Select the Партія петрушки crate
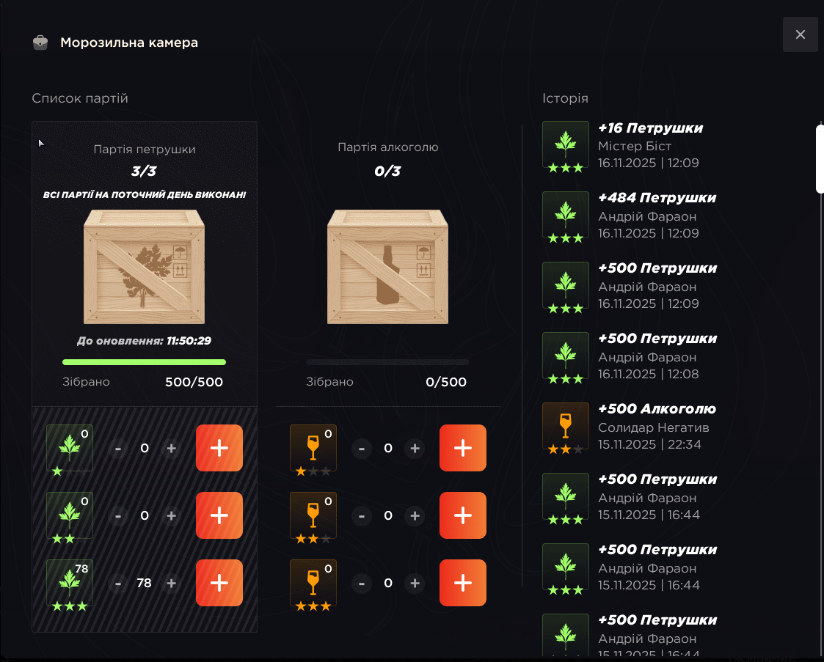 [x=144, y=267]
